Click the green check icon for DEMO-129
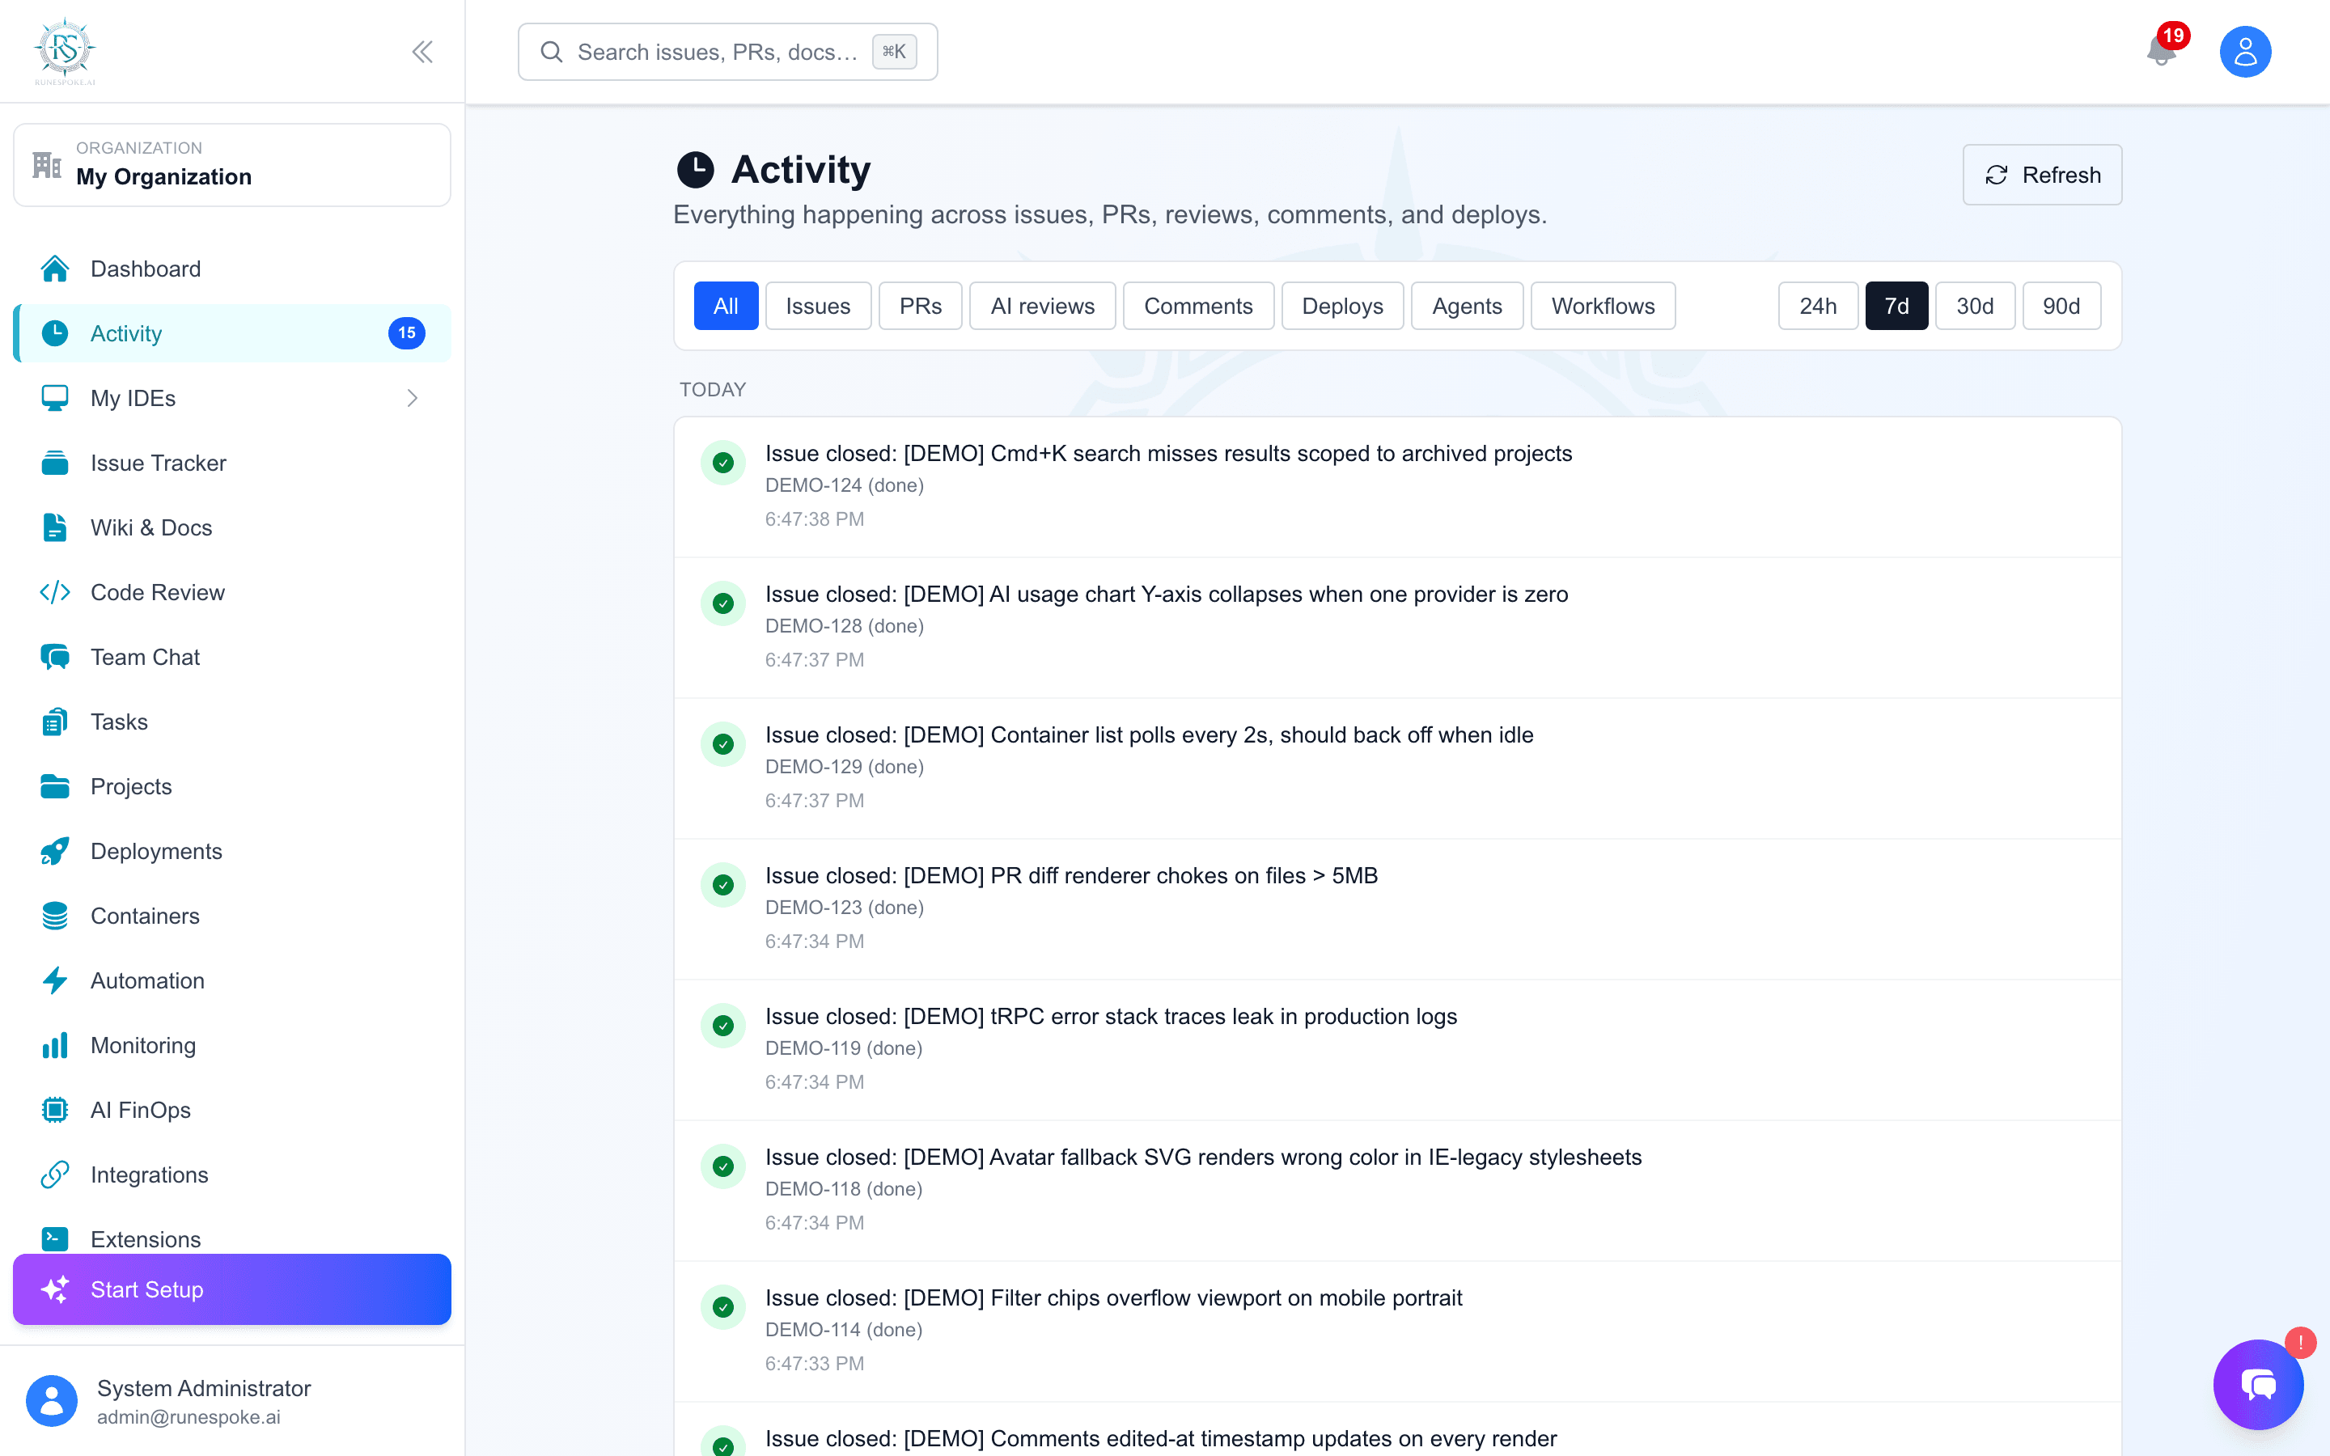The image size is (2330, 1456). [723, 744]
